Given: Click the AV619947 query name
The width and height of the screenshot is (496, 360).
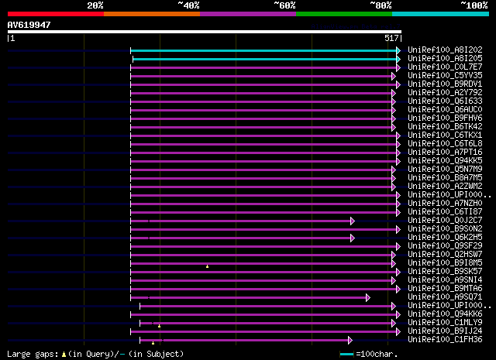Looking at the screenshot, I should point(29,25).
